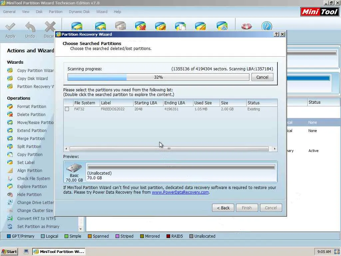Open the Wizard menu
Image resolution: width=341 pixels, height=256 pixels.
coord(102,12)
